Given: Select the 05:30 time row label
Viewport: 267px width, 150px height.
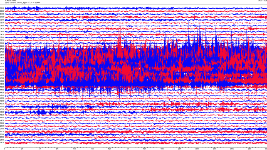Looking at the screenshot, I should pyautogui.click(x=2, y=40).
